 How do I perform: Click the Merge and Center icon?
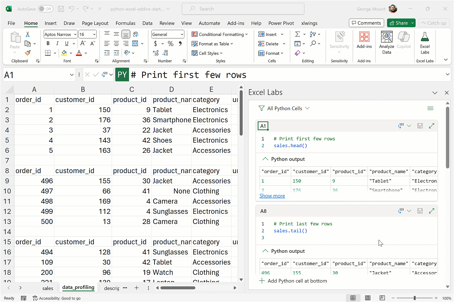click(x=135, y=44)
